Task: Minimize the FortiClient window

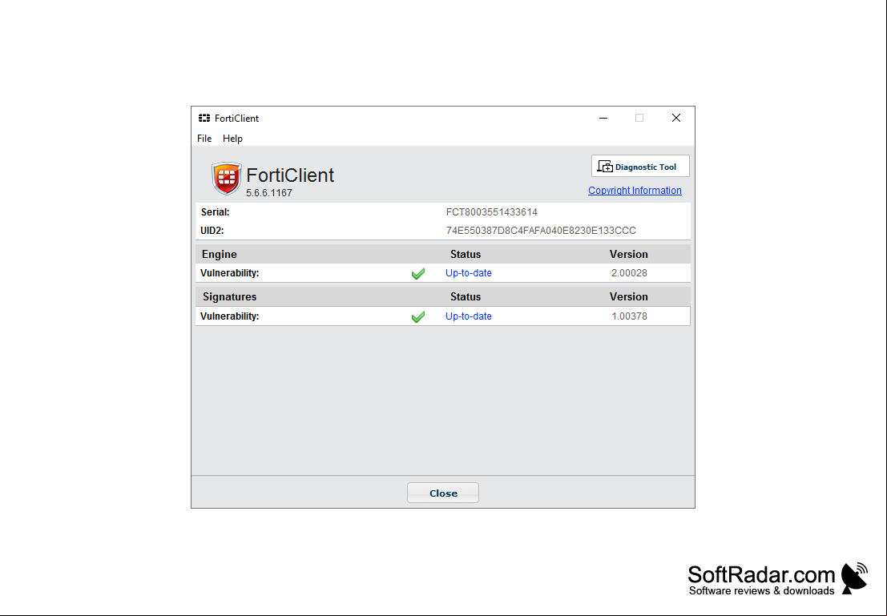Action: pos(603,119)
